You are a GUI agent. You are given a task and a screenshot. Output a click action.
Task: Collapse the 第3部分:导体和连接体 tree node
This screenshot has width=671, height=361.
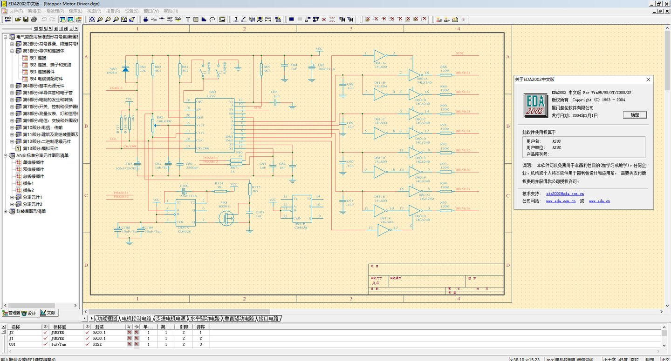(x=12, y=51)
